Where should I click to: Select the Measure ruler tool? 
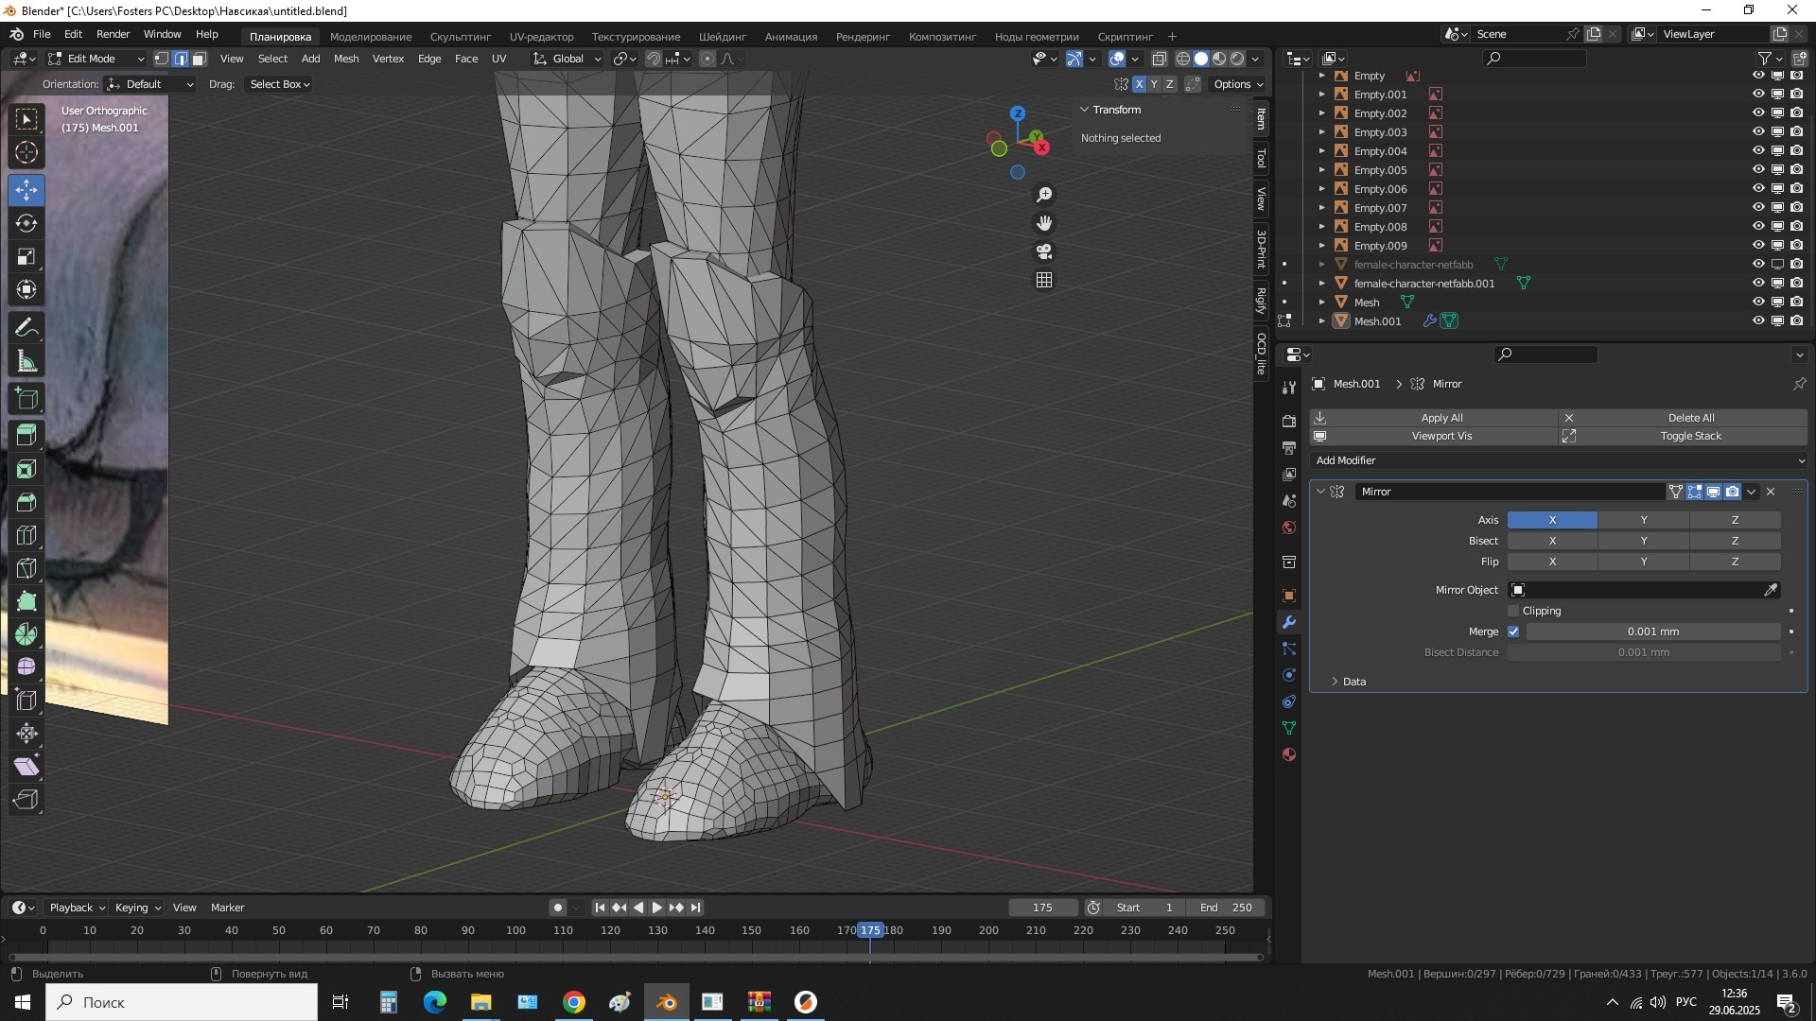26,362
